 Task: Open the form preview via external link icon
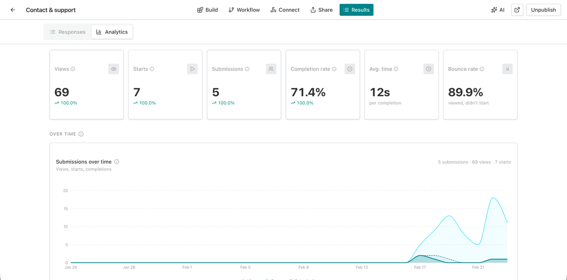point(517,9)
